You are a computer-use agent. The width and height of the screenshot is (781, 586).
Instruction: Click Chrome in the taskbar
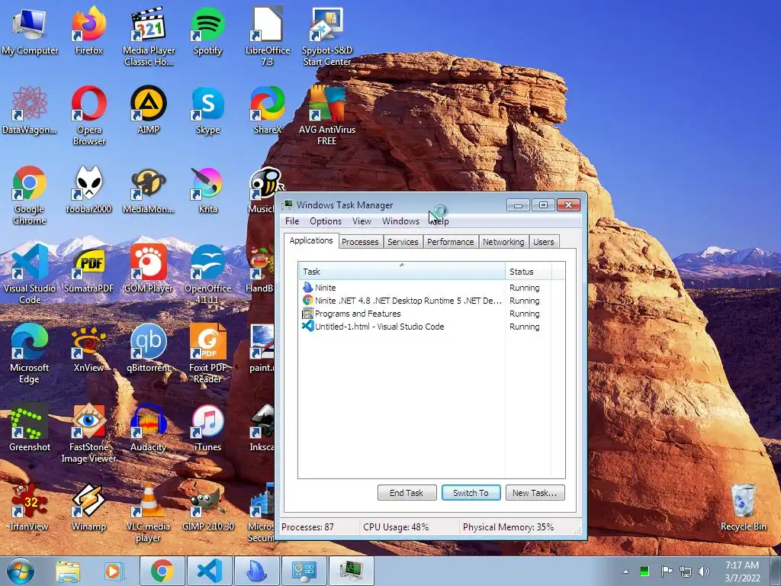point(162,571)
